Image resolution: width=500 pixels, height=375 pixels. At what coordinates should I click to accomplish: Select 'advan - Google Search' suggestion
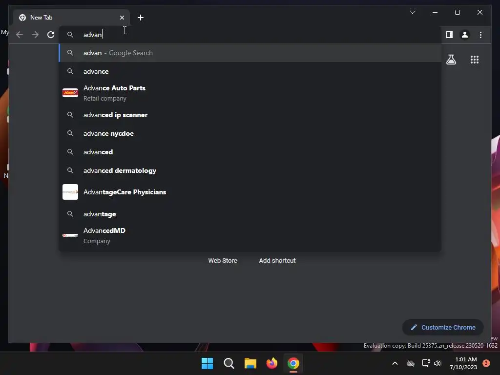coord(250,53)
